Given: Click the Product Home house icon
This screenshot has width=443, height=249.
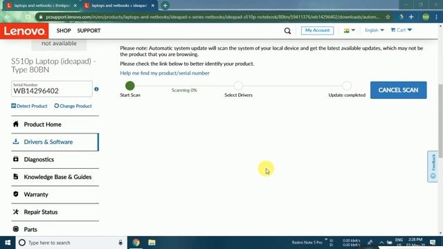Looking at the screenshot, I should [16, 124].
